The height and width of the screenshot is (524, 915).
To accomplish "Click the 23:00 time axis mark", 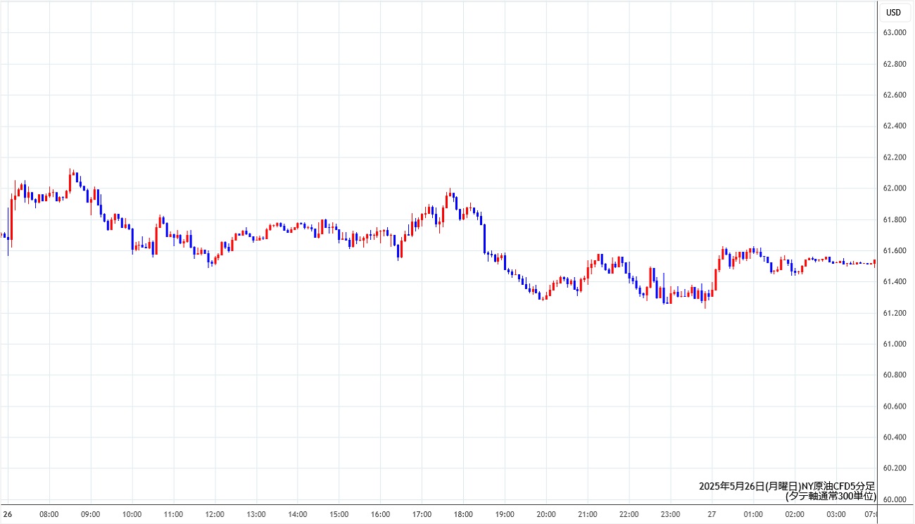I will coord(671,514).
